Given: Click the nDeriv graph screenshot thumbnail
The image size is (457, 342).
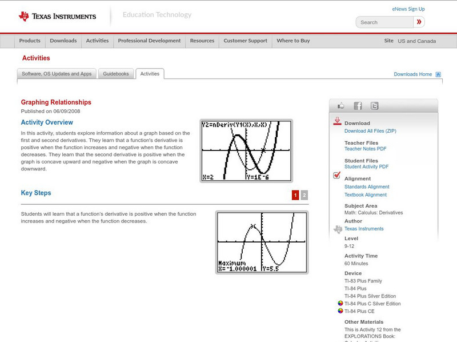Looking at the screenshot, I should (x=246, y=151).
